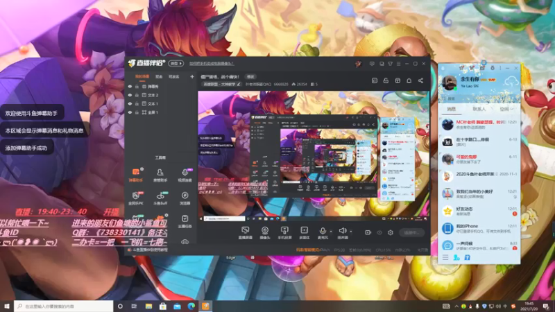555x312 pixels.
Task: Open Task View on the taskbar
Action: (x=134, y=306)
